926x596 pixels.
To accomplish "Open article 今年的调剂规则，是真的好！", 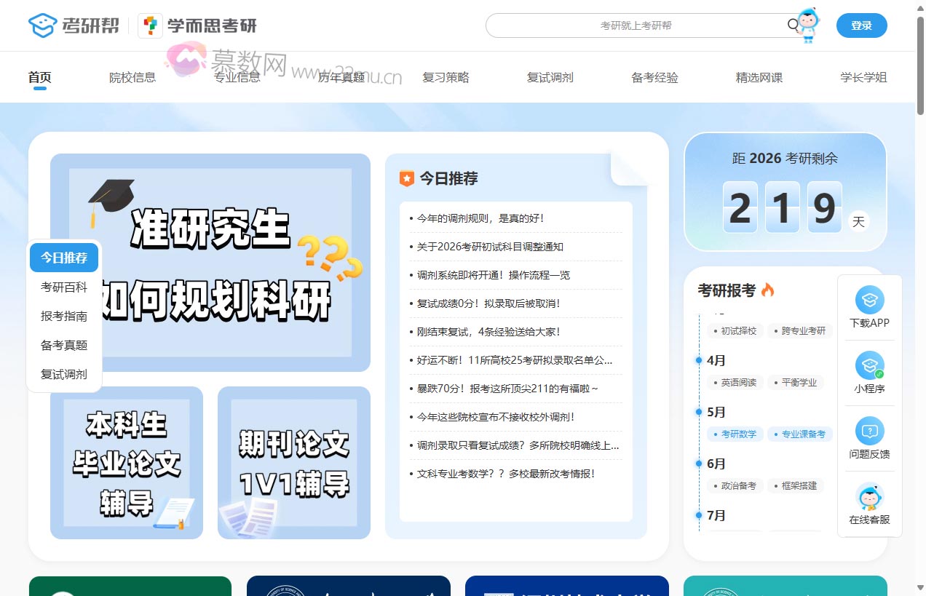I will coord(480,218).
